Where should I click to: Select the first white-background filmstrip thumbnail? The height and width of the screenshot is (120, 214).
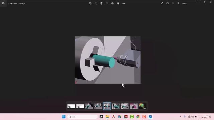tap(71, 106)
